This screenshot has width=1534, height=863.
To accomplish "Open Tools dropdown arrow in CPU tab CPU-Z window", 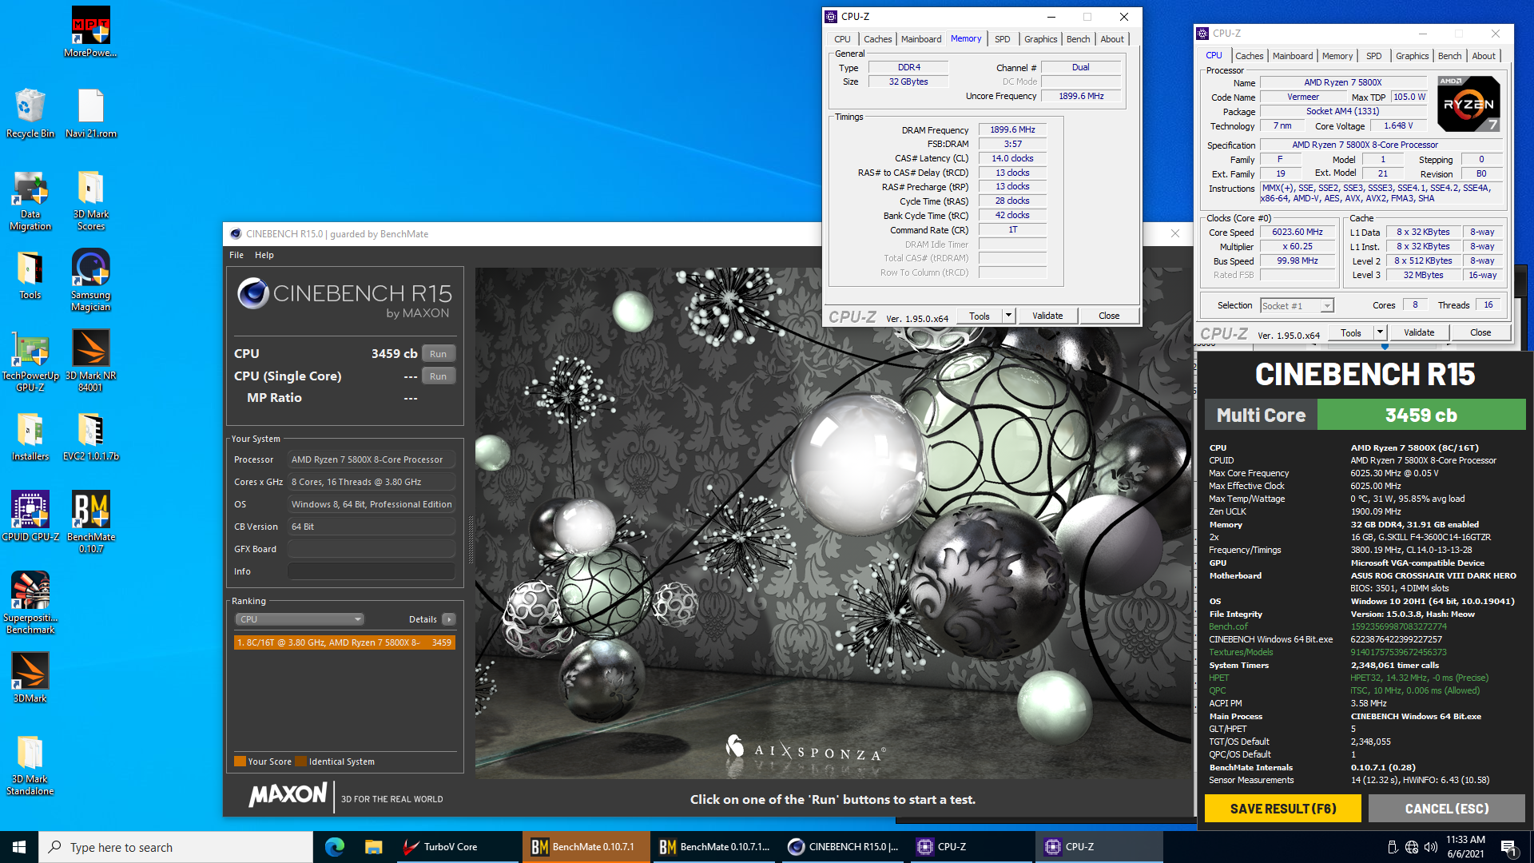I will pos(1379,332).
